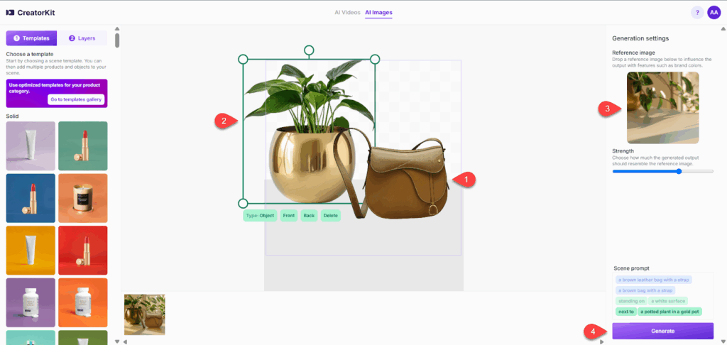
Task: Click Go to templates gallery button
Action: pyautogui.click(x=76, y=99)
